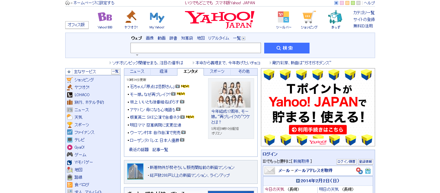
Task: Click the camera icon beside 石ちゃん headline
Action: click(x=178, y=86)
